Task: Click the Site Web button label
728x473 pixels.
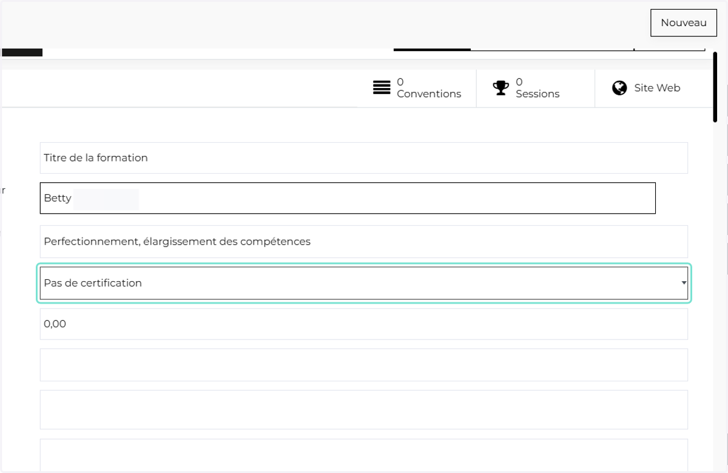Action: pyautogui.click(x=657, y=88)
